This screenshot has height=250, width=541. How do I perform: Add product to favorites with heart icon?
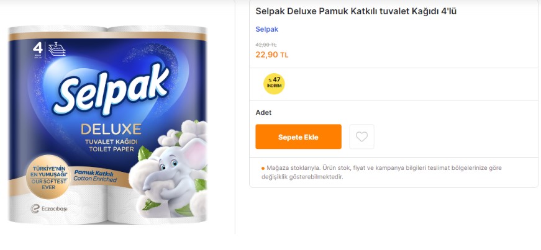[361, 136]
